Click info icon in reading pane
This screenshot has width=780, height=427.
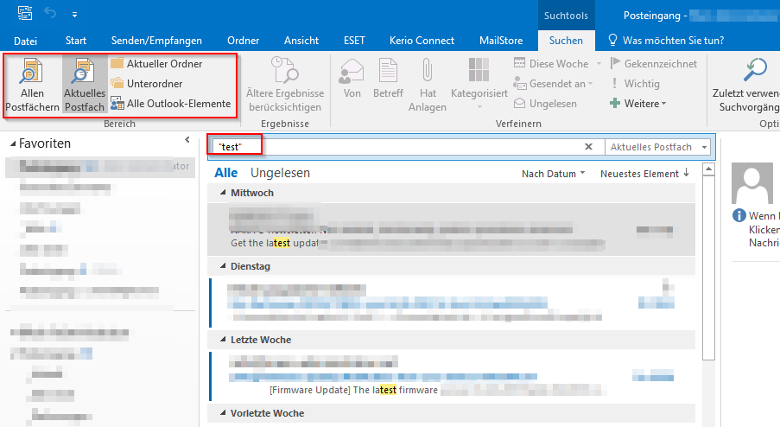[x=739, y=215]
